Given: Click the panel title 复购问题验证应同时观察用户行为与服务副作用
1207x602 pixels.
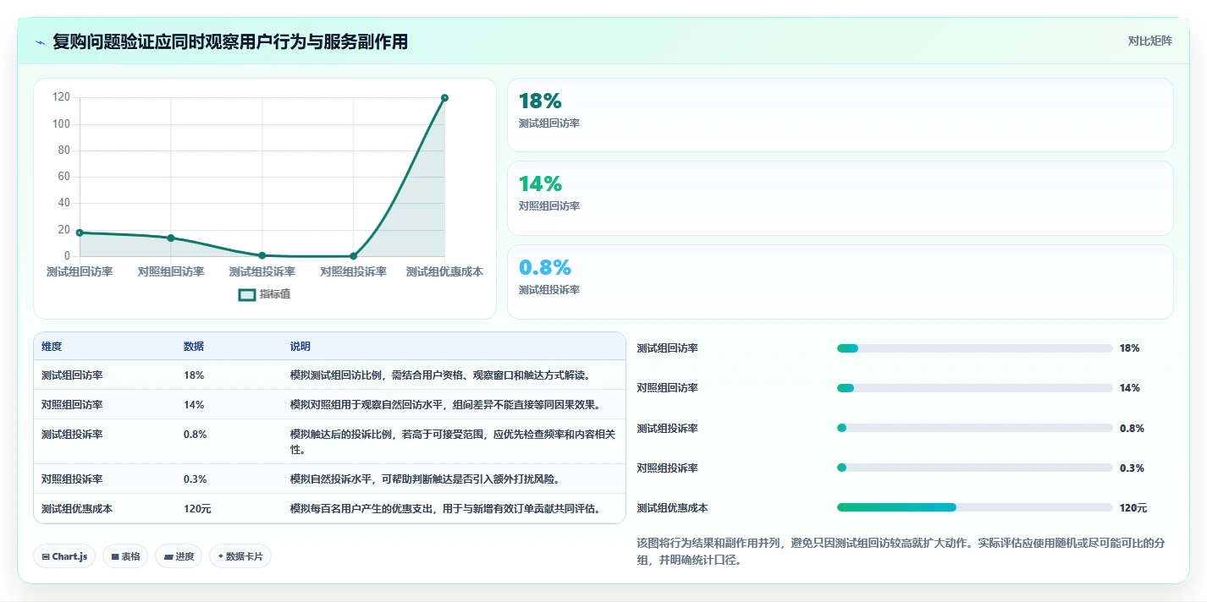Looking at the screenshot, I should (x=230, y=41).
